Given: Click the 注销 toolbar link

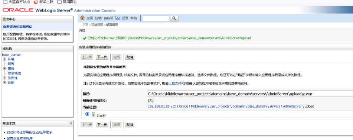Looking at the screenshot, I should click(98, 18).
